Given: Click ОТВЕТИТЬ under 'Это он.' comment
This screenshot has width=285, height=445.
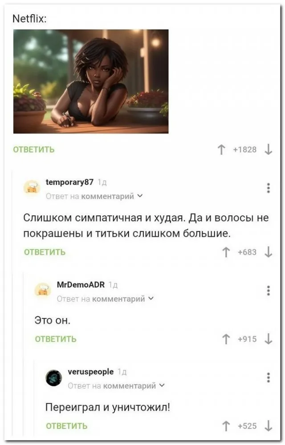Looking at the screenshot, I should pyautogui.click(x=56, y=339).
